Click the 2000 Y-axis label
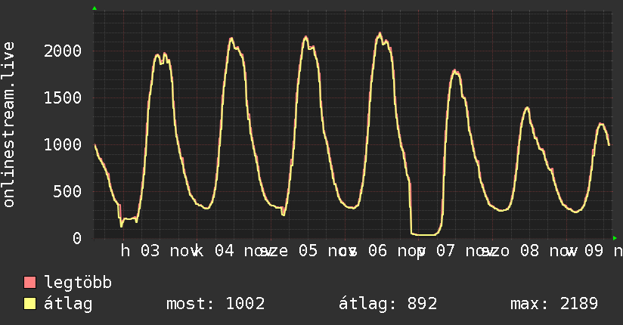 point(63,51)
